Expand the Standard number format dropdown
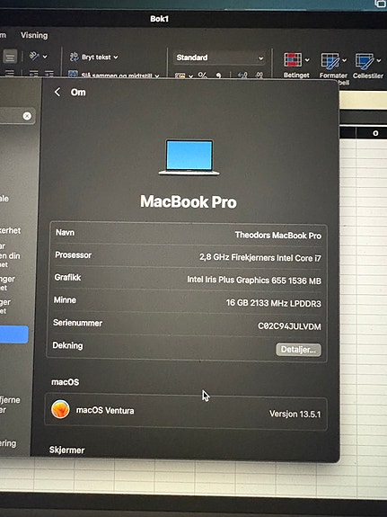The width and height of the screenshot is (387, 517). (x=220, y=58)
